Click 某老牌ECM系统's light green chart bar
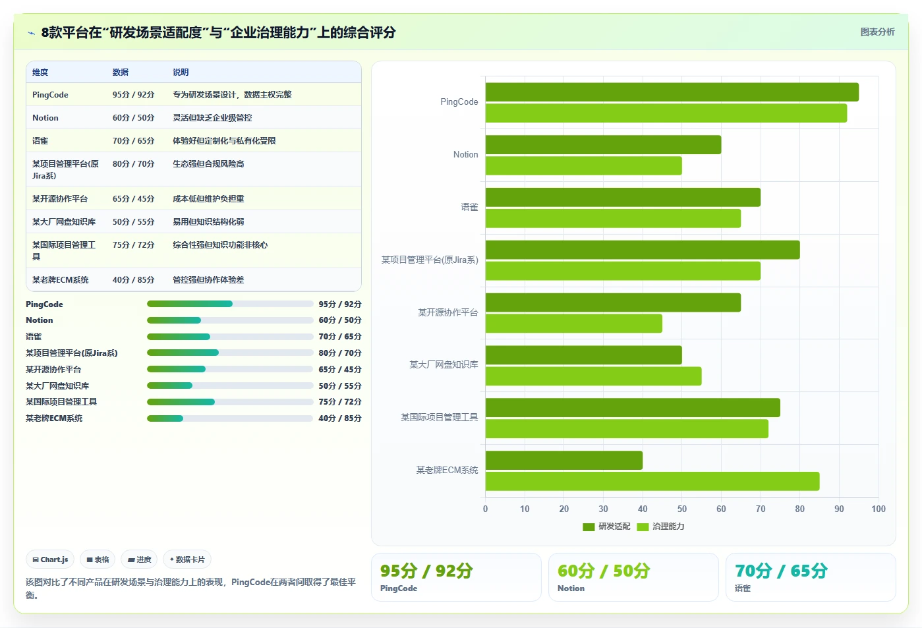 [x=652, y=481]
